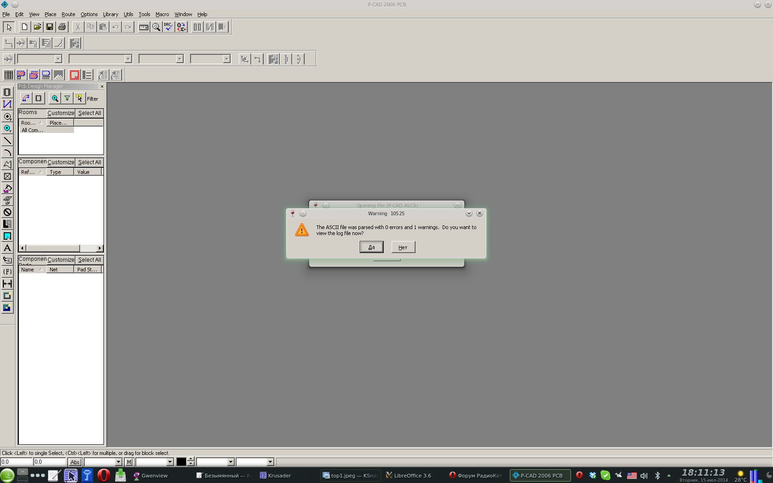Open the Route menu
Viewport: 773px width, 483px height.
(x=68, y=14)
